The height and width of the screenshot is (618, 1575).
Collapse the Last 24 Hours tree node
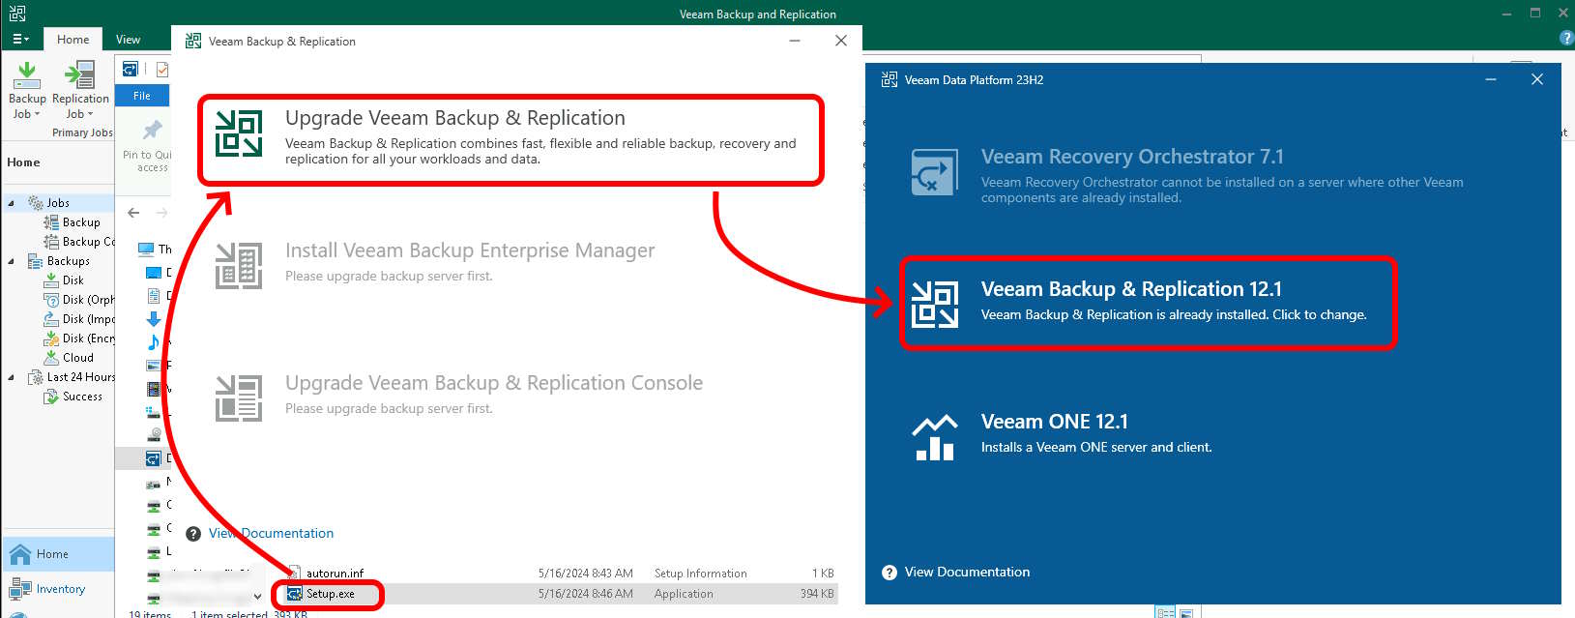tap(12, 377)
